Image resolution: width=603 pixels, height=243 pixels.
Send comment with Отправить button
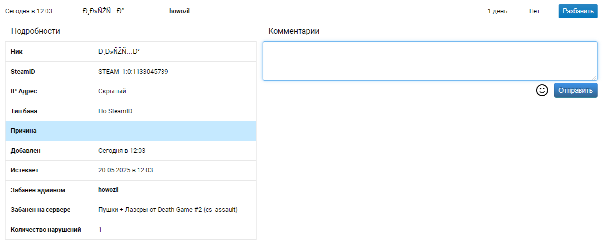(576, 90)
